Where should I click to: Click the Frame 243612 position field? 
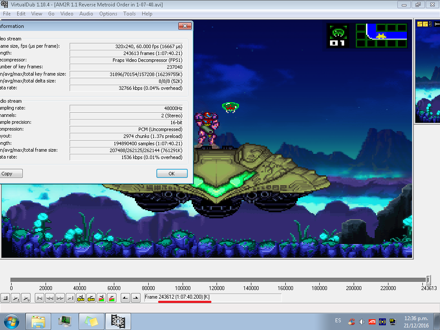(x=213, y=297)
